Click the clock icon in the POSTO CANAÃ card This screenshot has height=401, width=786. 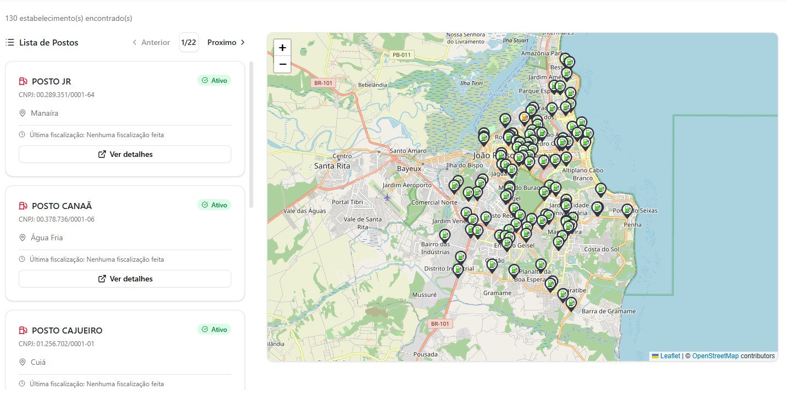click(22, 259)
